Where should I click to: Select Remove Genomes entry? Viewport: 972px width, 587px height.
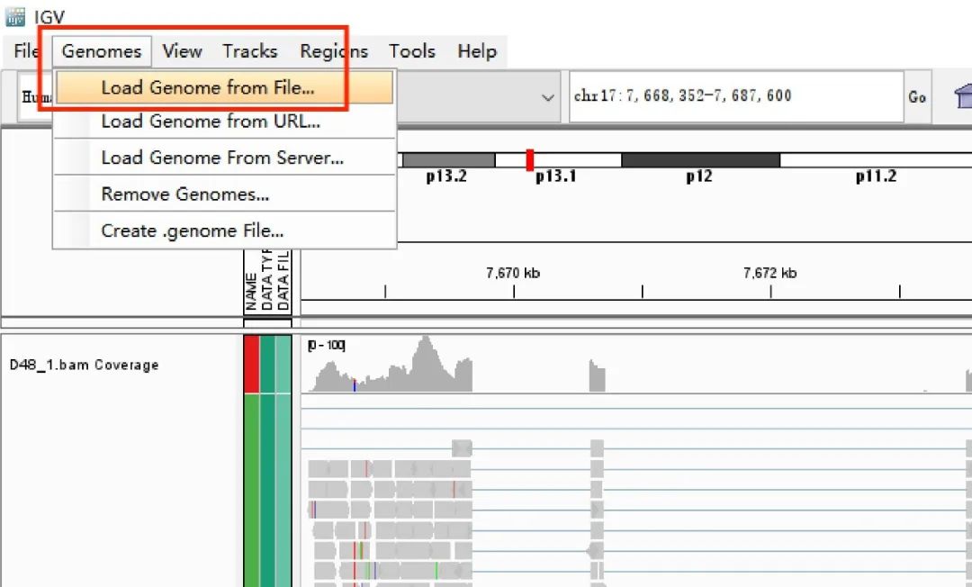(224, 194)
